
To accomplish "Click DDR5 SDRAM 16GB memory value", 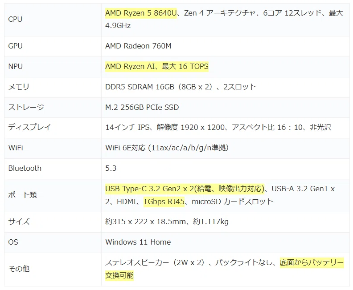I will coord(181,87).
